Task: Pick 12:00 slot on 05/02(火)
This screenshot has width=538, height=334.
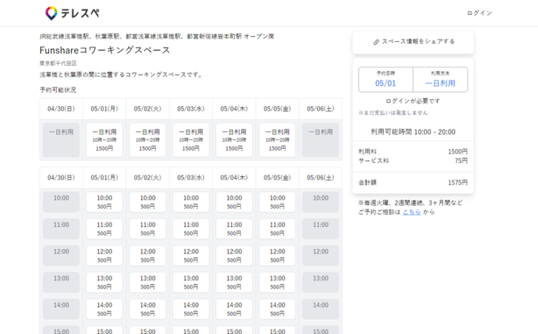Action: [148, 256]
